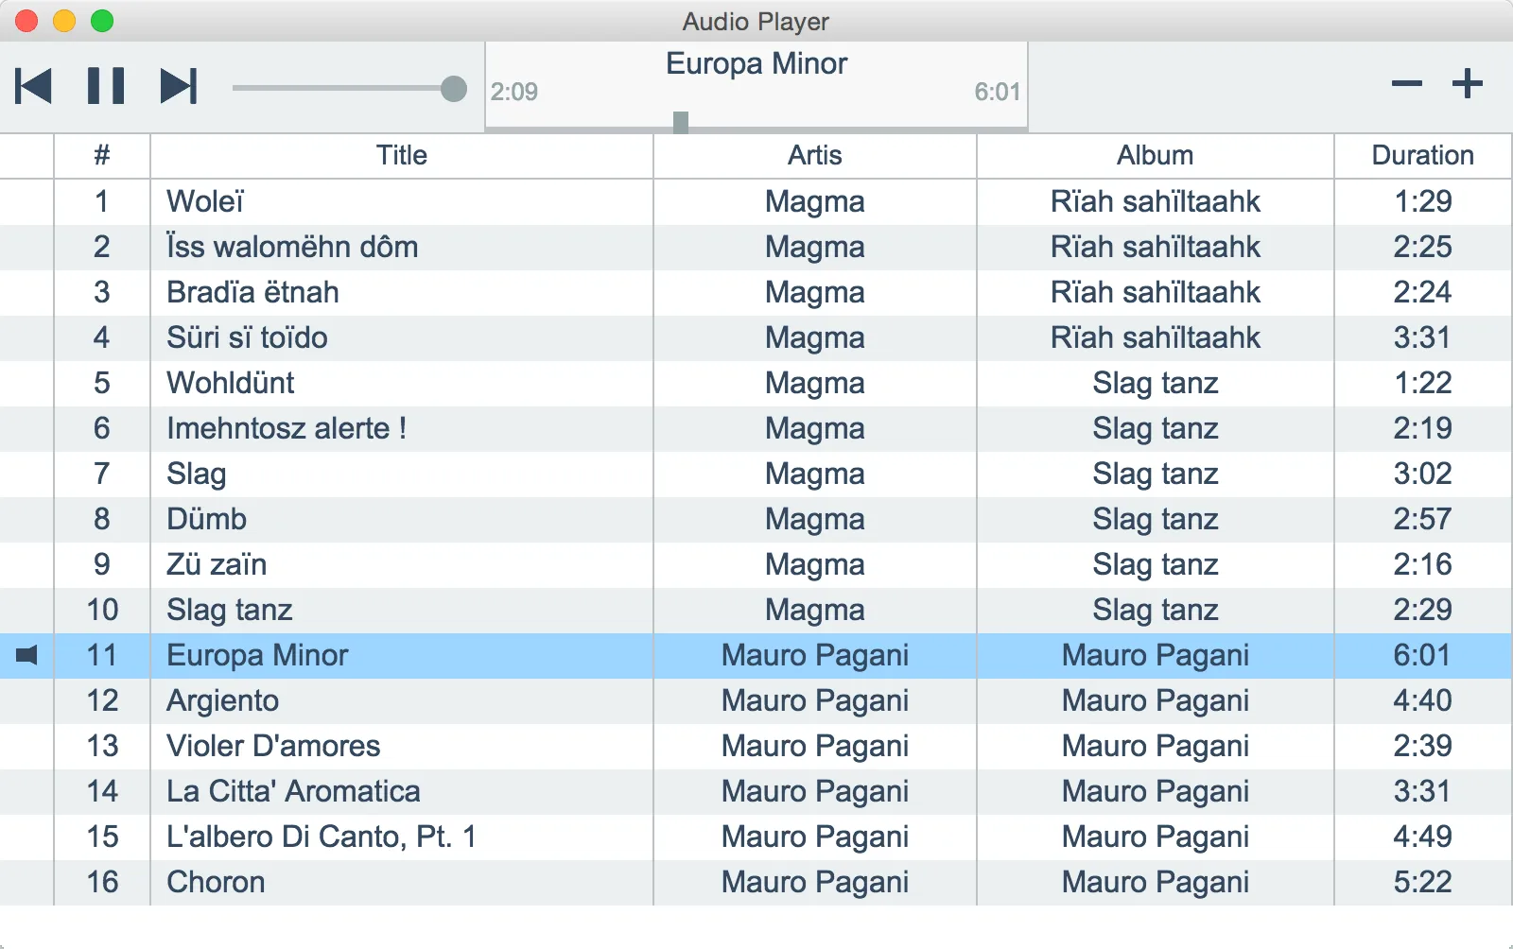
Task: Select the track Choron
Action: tap(216, 882)
